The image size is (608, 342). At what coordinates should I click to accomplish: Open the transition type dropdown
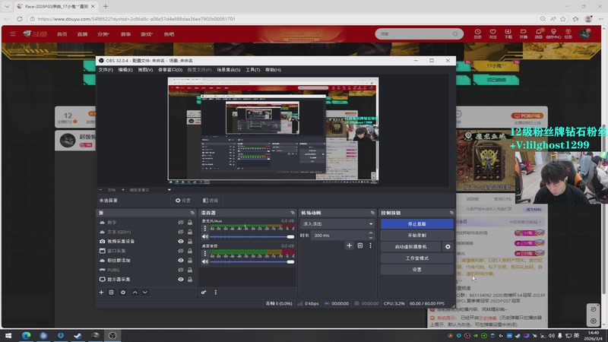(337, 223)
